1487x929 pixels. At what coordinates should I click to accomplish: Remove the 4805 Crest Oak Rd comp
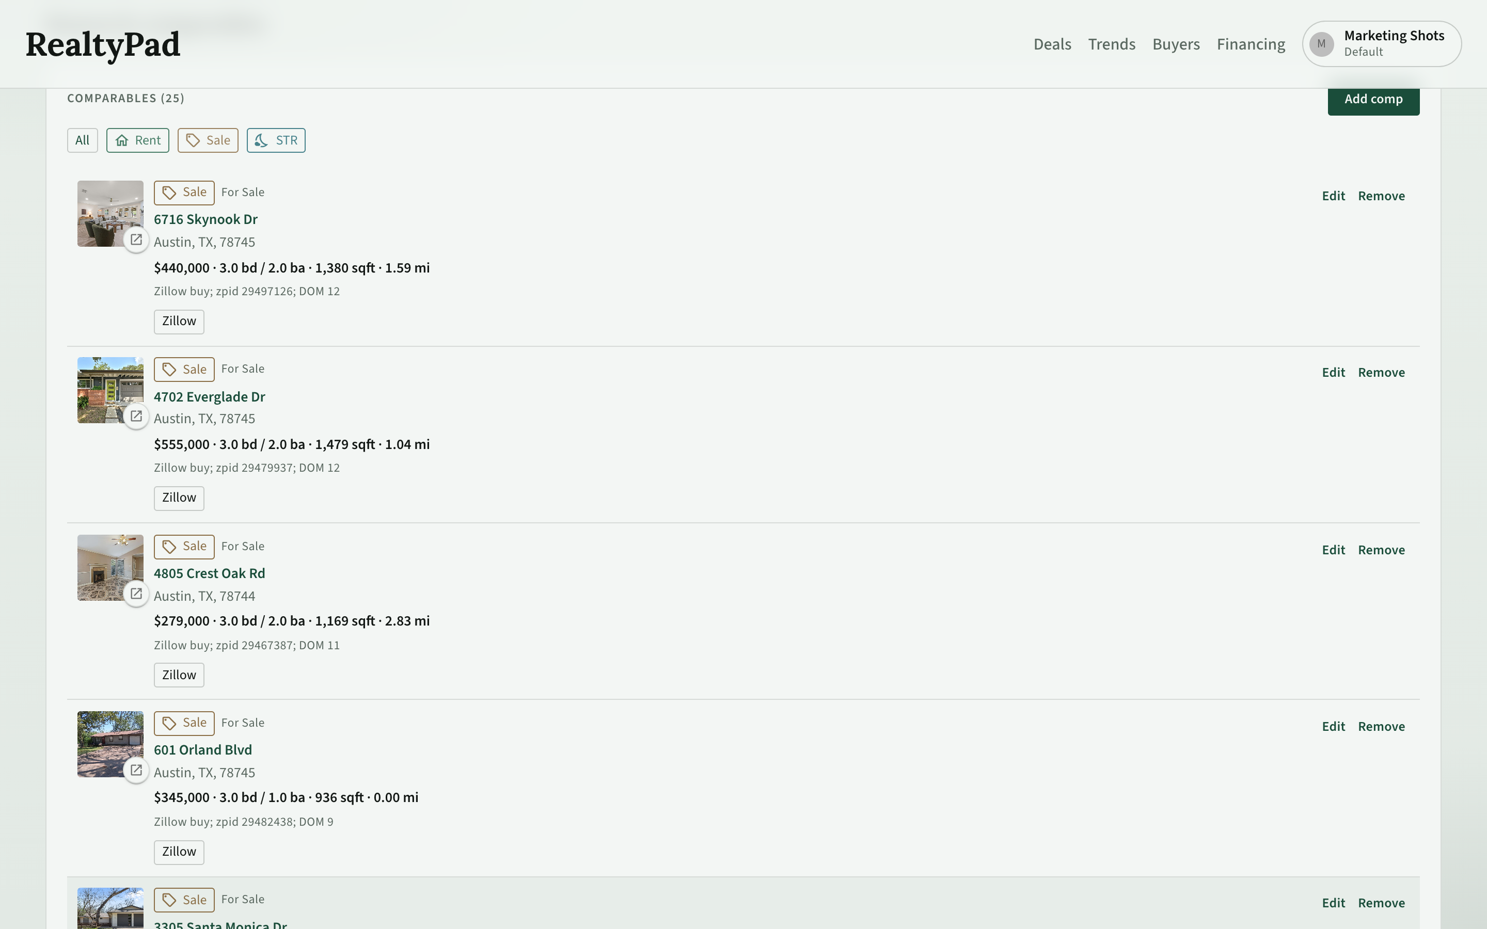[1381, 550]
